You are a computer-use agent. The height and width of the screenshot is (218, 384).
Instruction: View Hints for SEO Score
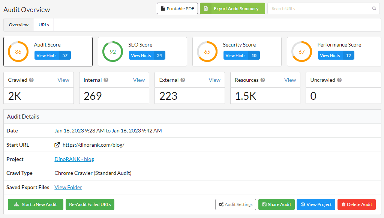147,56
